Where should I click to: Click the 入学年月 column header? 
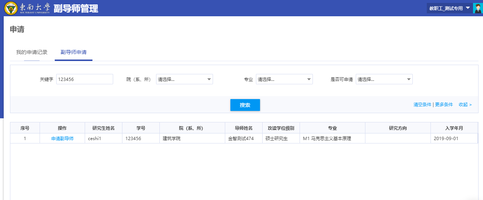pos(454,128)
